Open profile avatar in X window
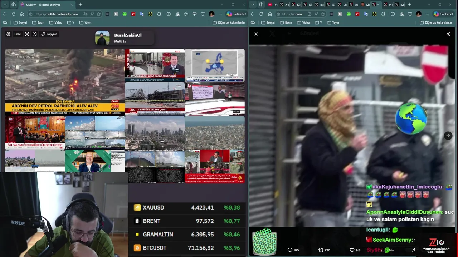This screenshot has width=458, height=257. 418,14
